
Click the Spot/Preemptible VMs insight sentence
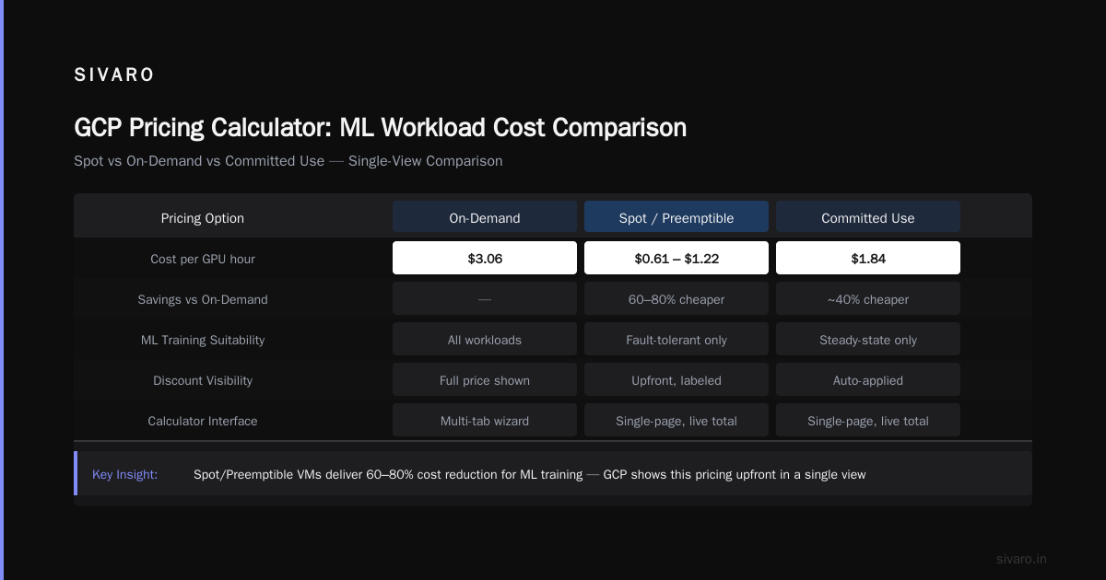click(530, 474)
